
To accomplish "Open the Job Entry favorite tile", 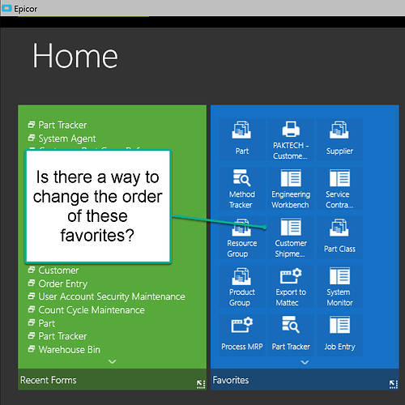I will 339,335.
